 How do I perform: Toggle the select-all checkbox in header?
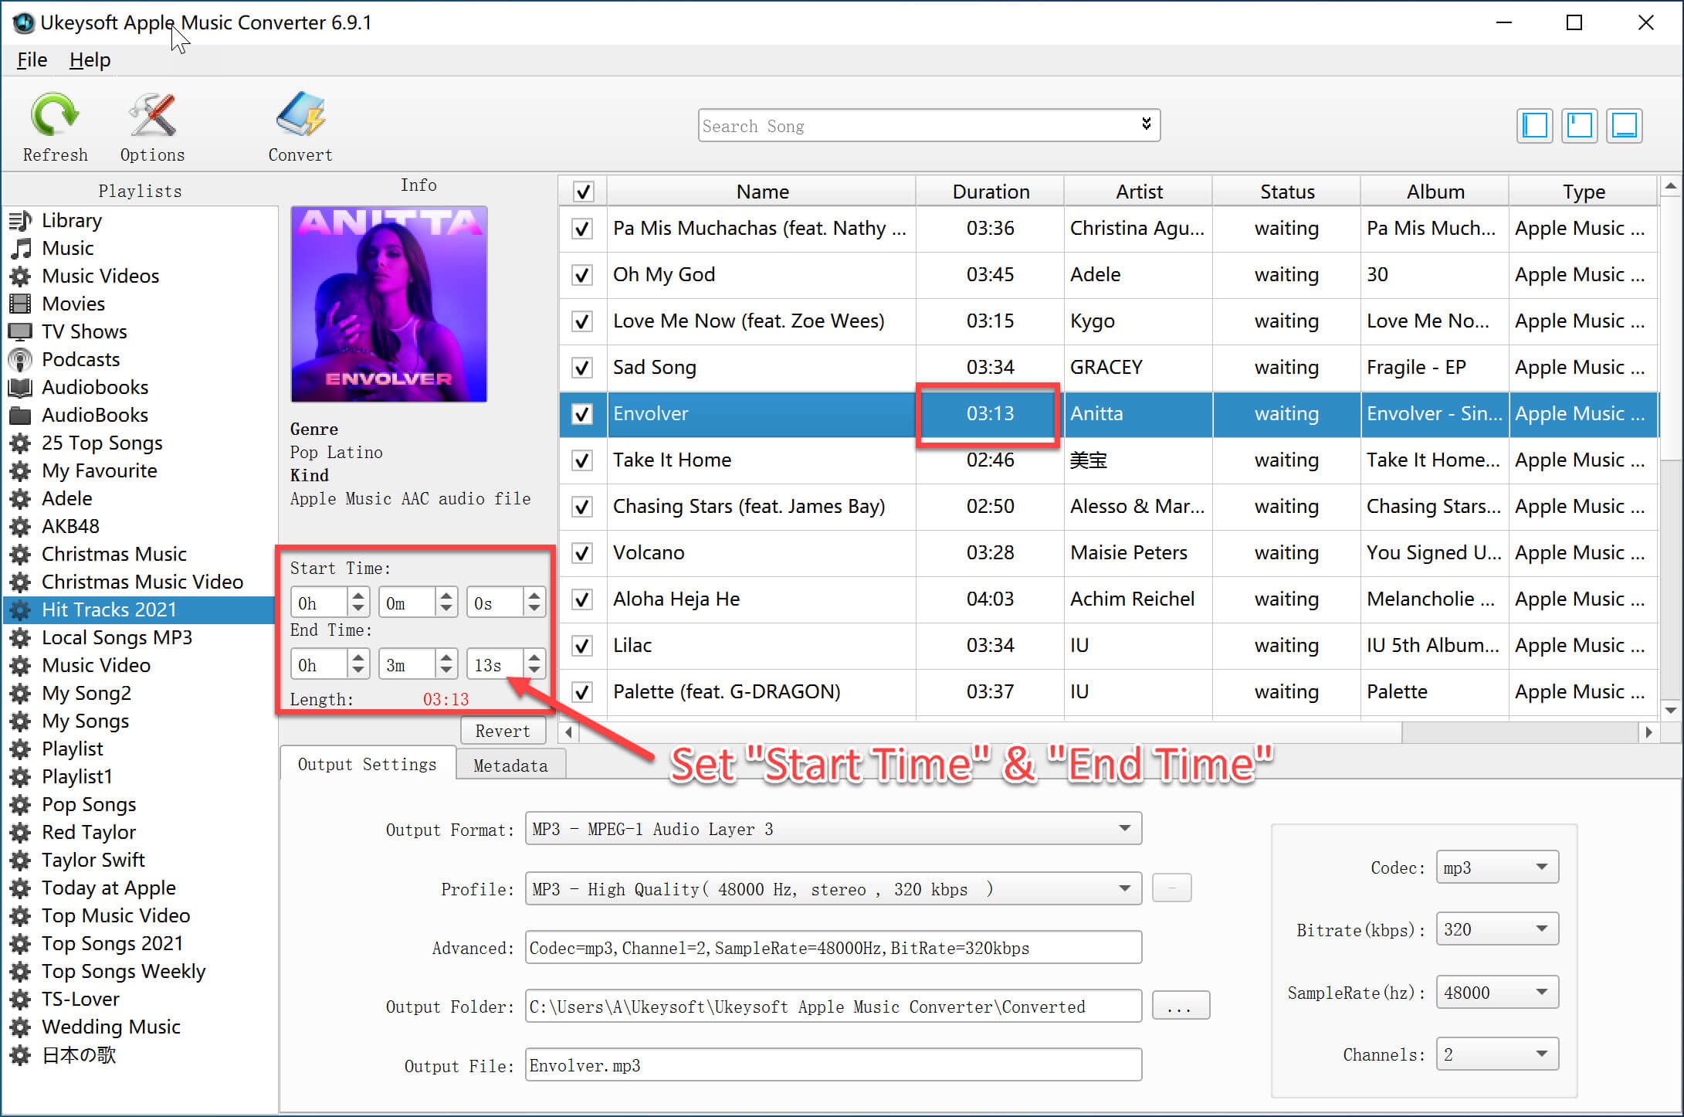(581, 191)
